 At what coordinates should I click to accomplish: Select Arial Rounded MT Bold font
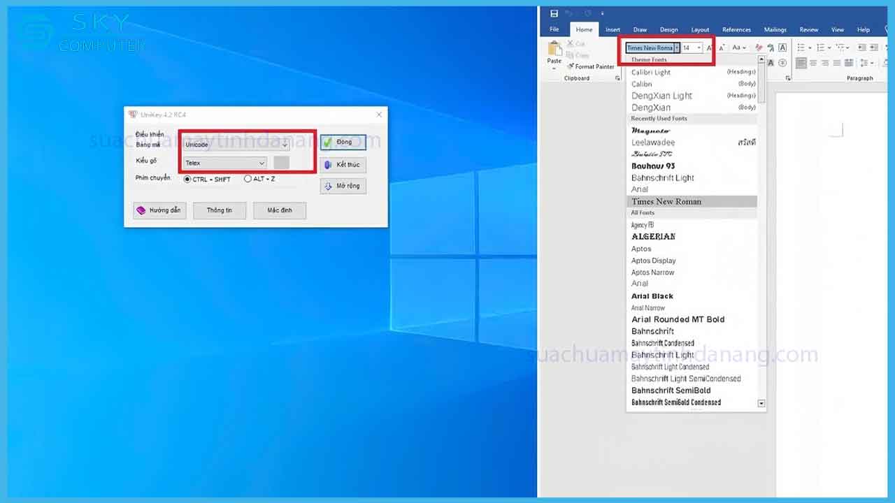coord(692,319)
